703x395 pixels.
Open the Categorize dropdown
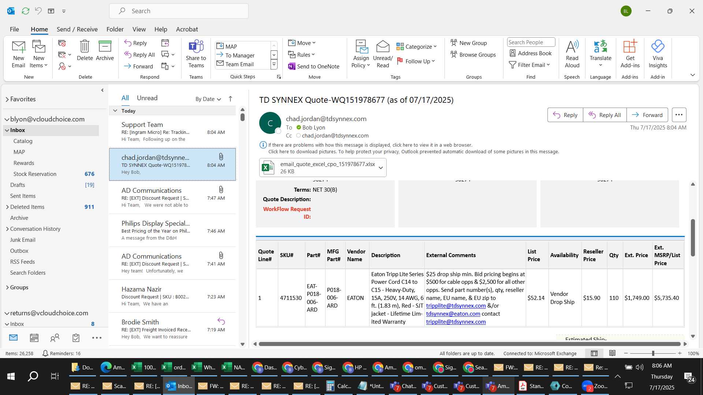pyautogui.click(x=417, y=46)
